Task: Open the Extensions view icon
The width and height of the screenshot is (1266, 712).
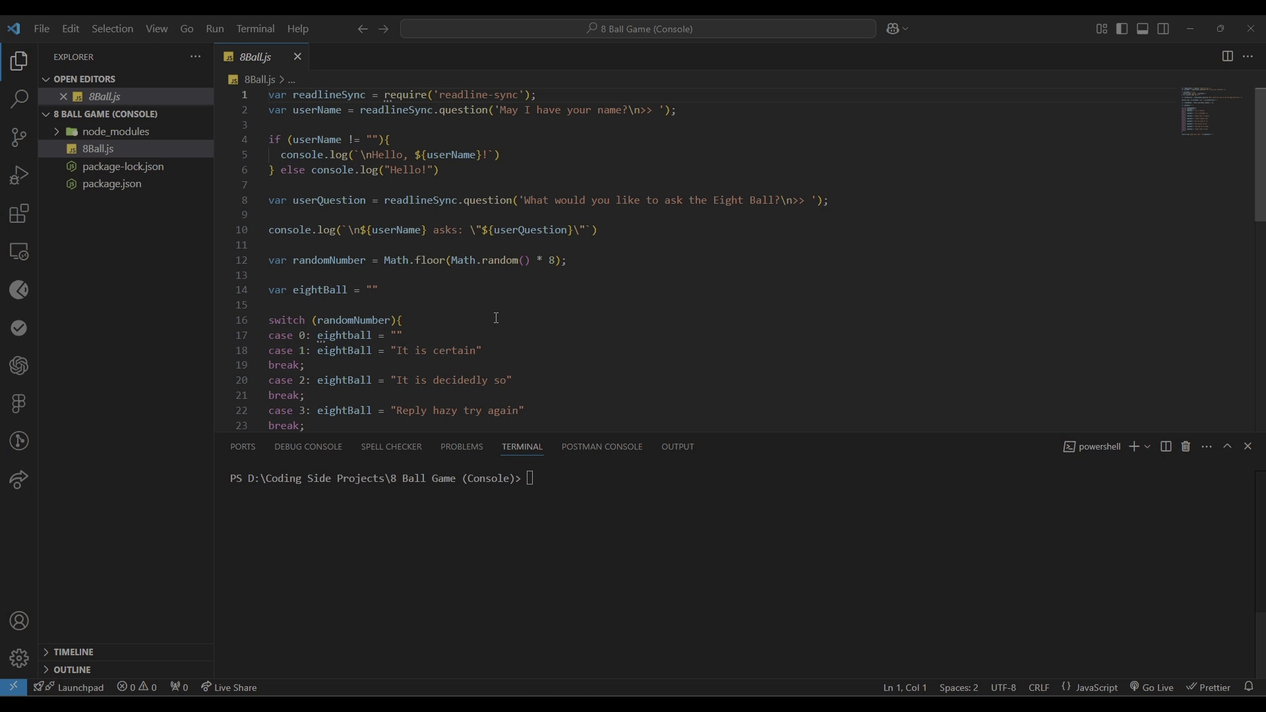Action: 19,214
